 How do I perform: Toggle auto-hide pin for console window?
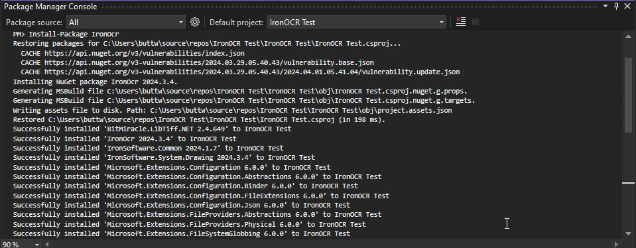616,6
